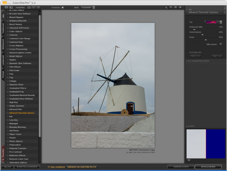227x171 pixels.
Task: Open the Modus Originalbild dropdown
Action: point(88,7)
